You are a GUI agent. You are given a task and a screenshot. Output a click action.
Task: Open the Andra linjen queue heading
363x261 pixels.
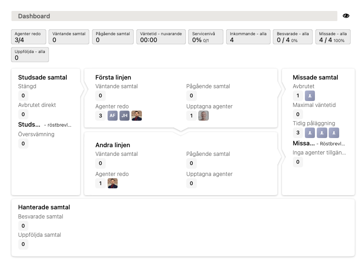tap(113, 145)
